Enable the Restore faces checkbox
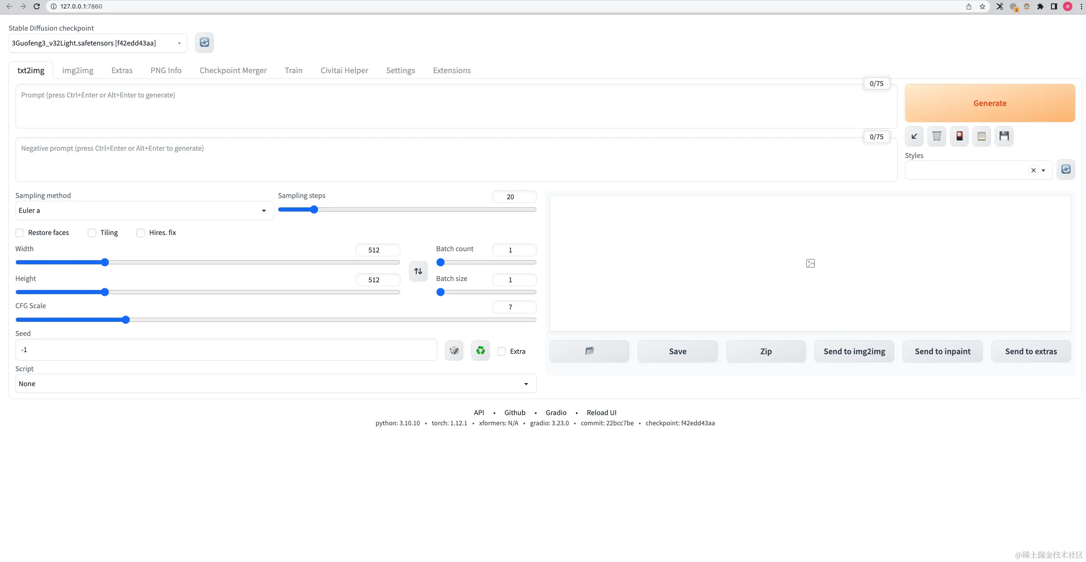This screenshot has height=562, width=1086. click(20, 233)
